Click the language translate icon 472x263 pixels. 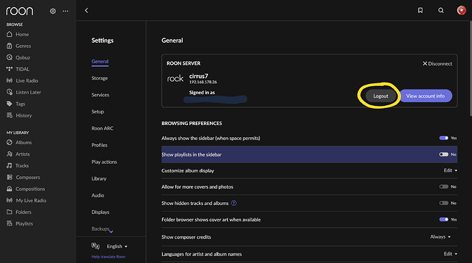[x=95, y=246]
